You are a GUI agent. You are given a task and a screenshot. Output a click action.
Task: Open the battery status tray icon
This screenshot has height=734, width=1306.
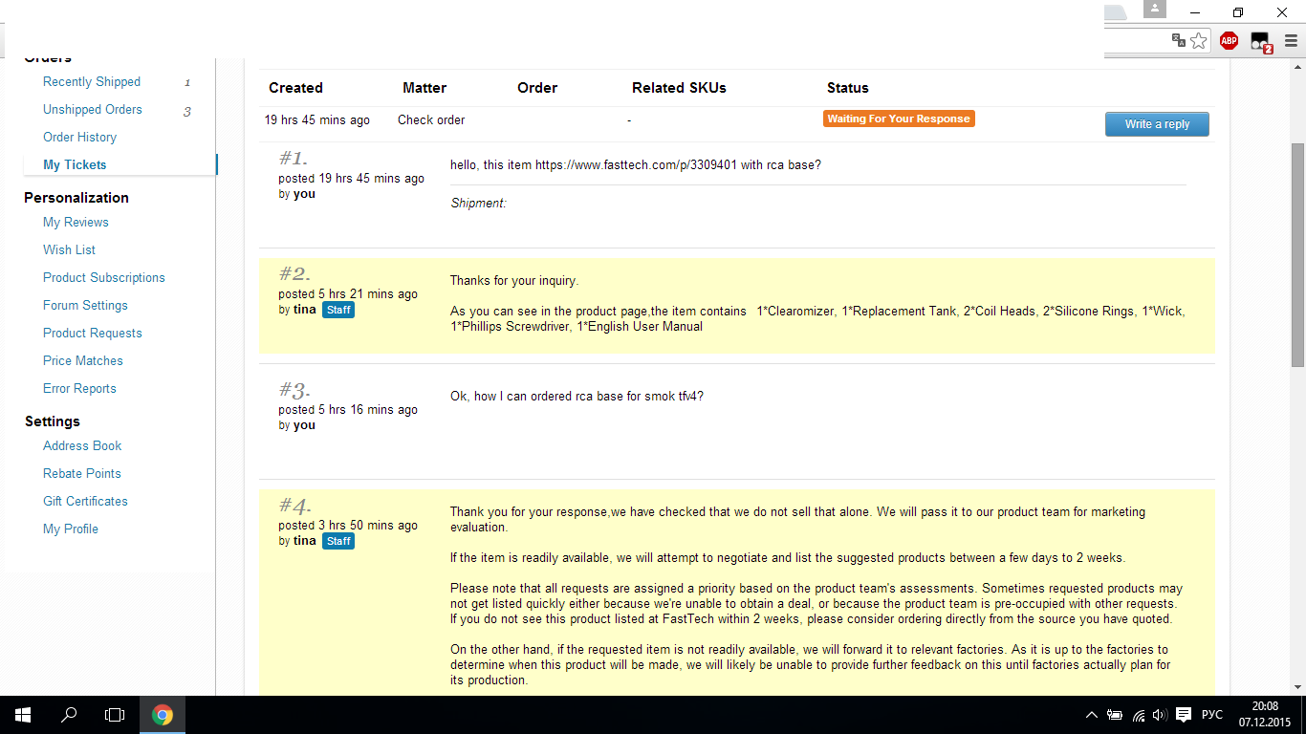(x=1115, y=715)
